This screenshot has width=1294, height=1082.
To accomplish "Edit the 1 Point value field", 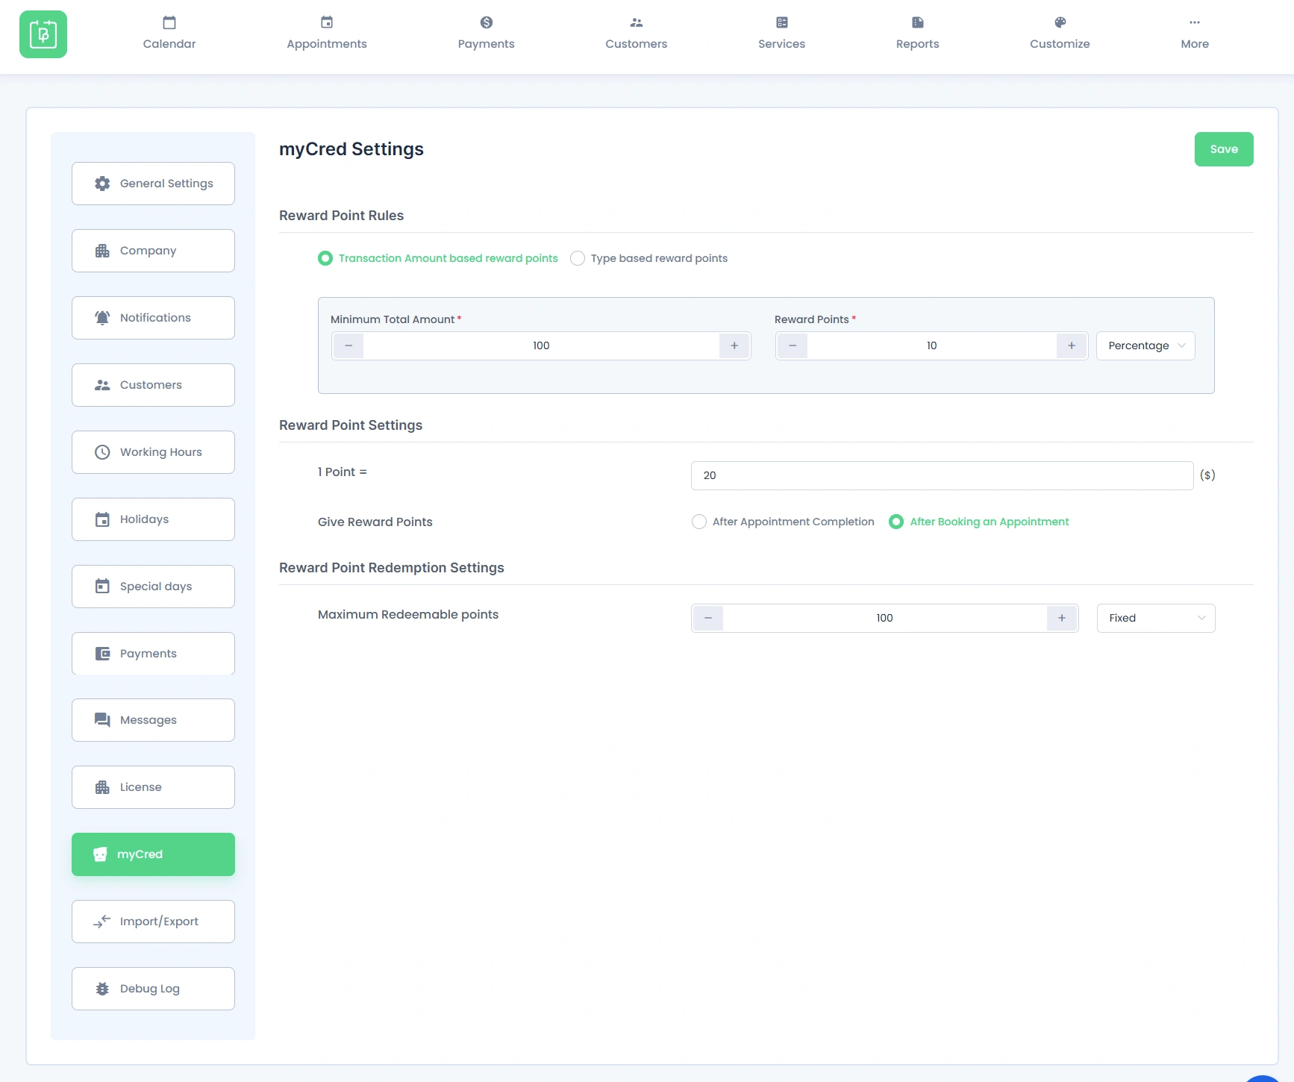I will [x=940, y=475].
